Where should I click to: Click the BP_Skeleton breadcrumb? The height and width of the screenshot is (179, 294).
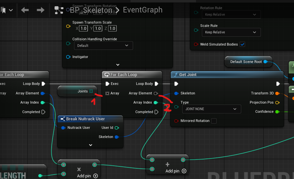pos(91,10)
